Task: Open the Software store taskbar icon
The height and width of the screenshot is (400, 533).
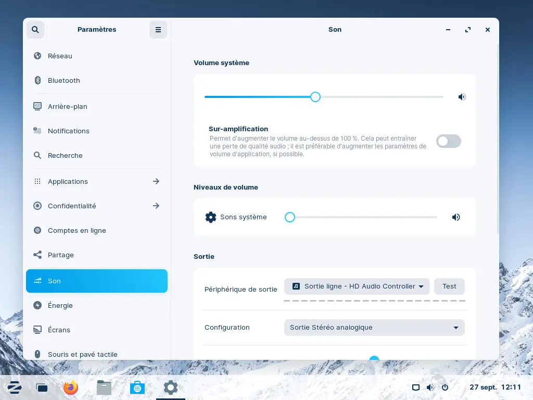Action: pyautogui.click(x=137, y=387)
